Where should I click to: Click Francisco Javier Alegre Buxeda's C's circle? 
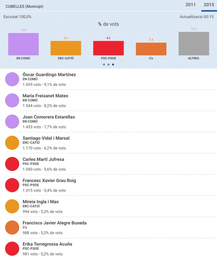coord(12,228)
